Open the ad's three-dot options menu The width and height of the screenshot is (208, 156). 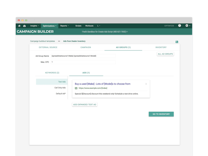pyautogui.click(x=146, y=84)
